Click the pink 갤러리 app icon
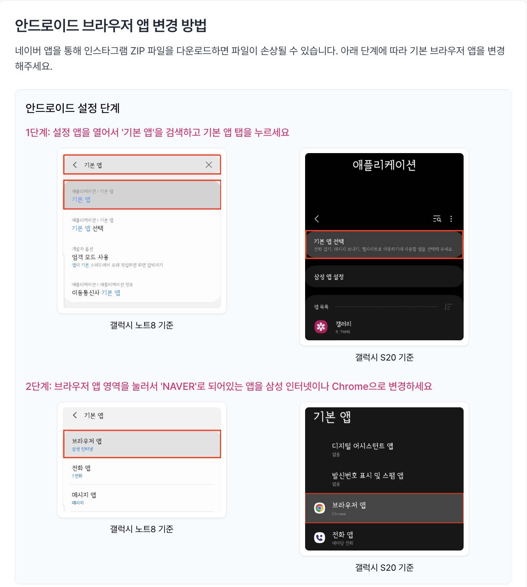Screen dimensions: 527x587 321,327
